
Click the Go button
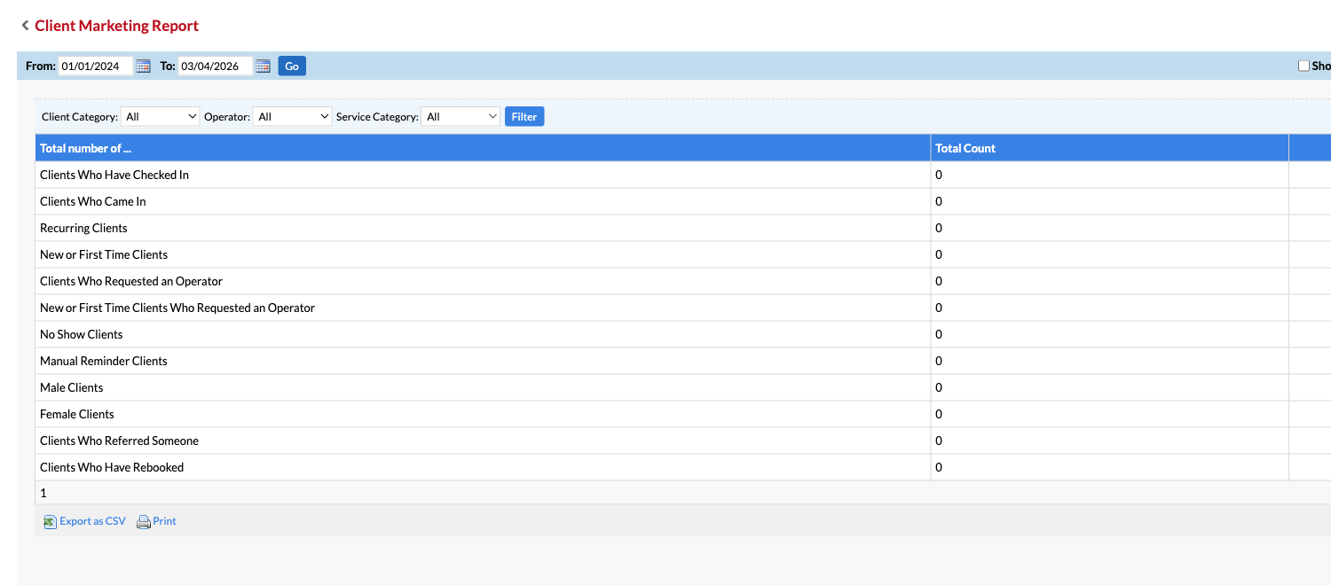tap(291, 65)
